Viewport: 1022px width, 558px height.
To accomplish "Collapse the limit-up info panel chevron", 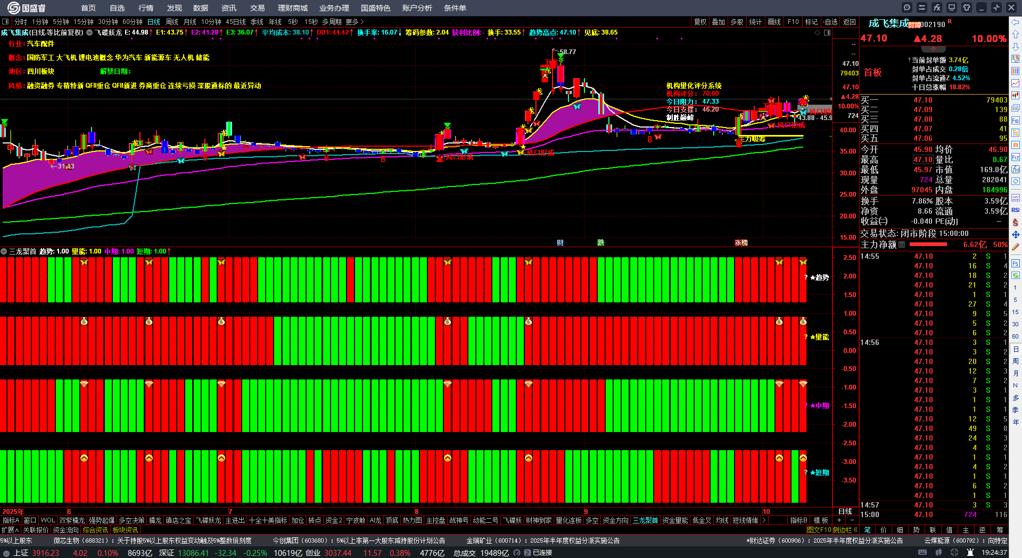I will pyautogui.click(x=933, y=49).
